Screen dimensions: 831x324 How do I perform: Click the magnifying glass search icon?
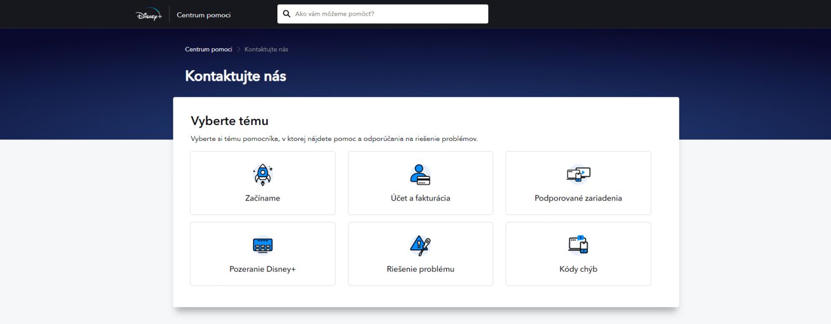(x=286, y=14)
